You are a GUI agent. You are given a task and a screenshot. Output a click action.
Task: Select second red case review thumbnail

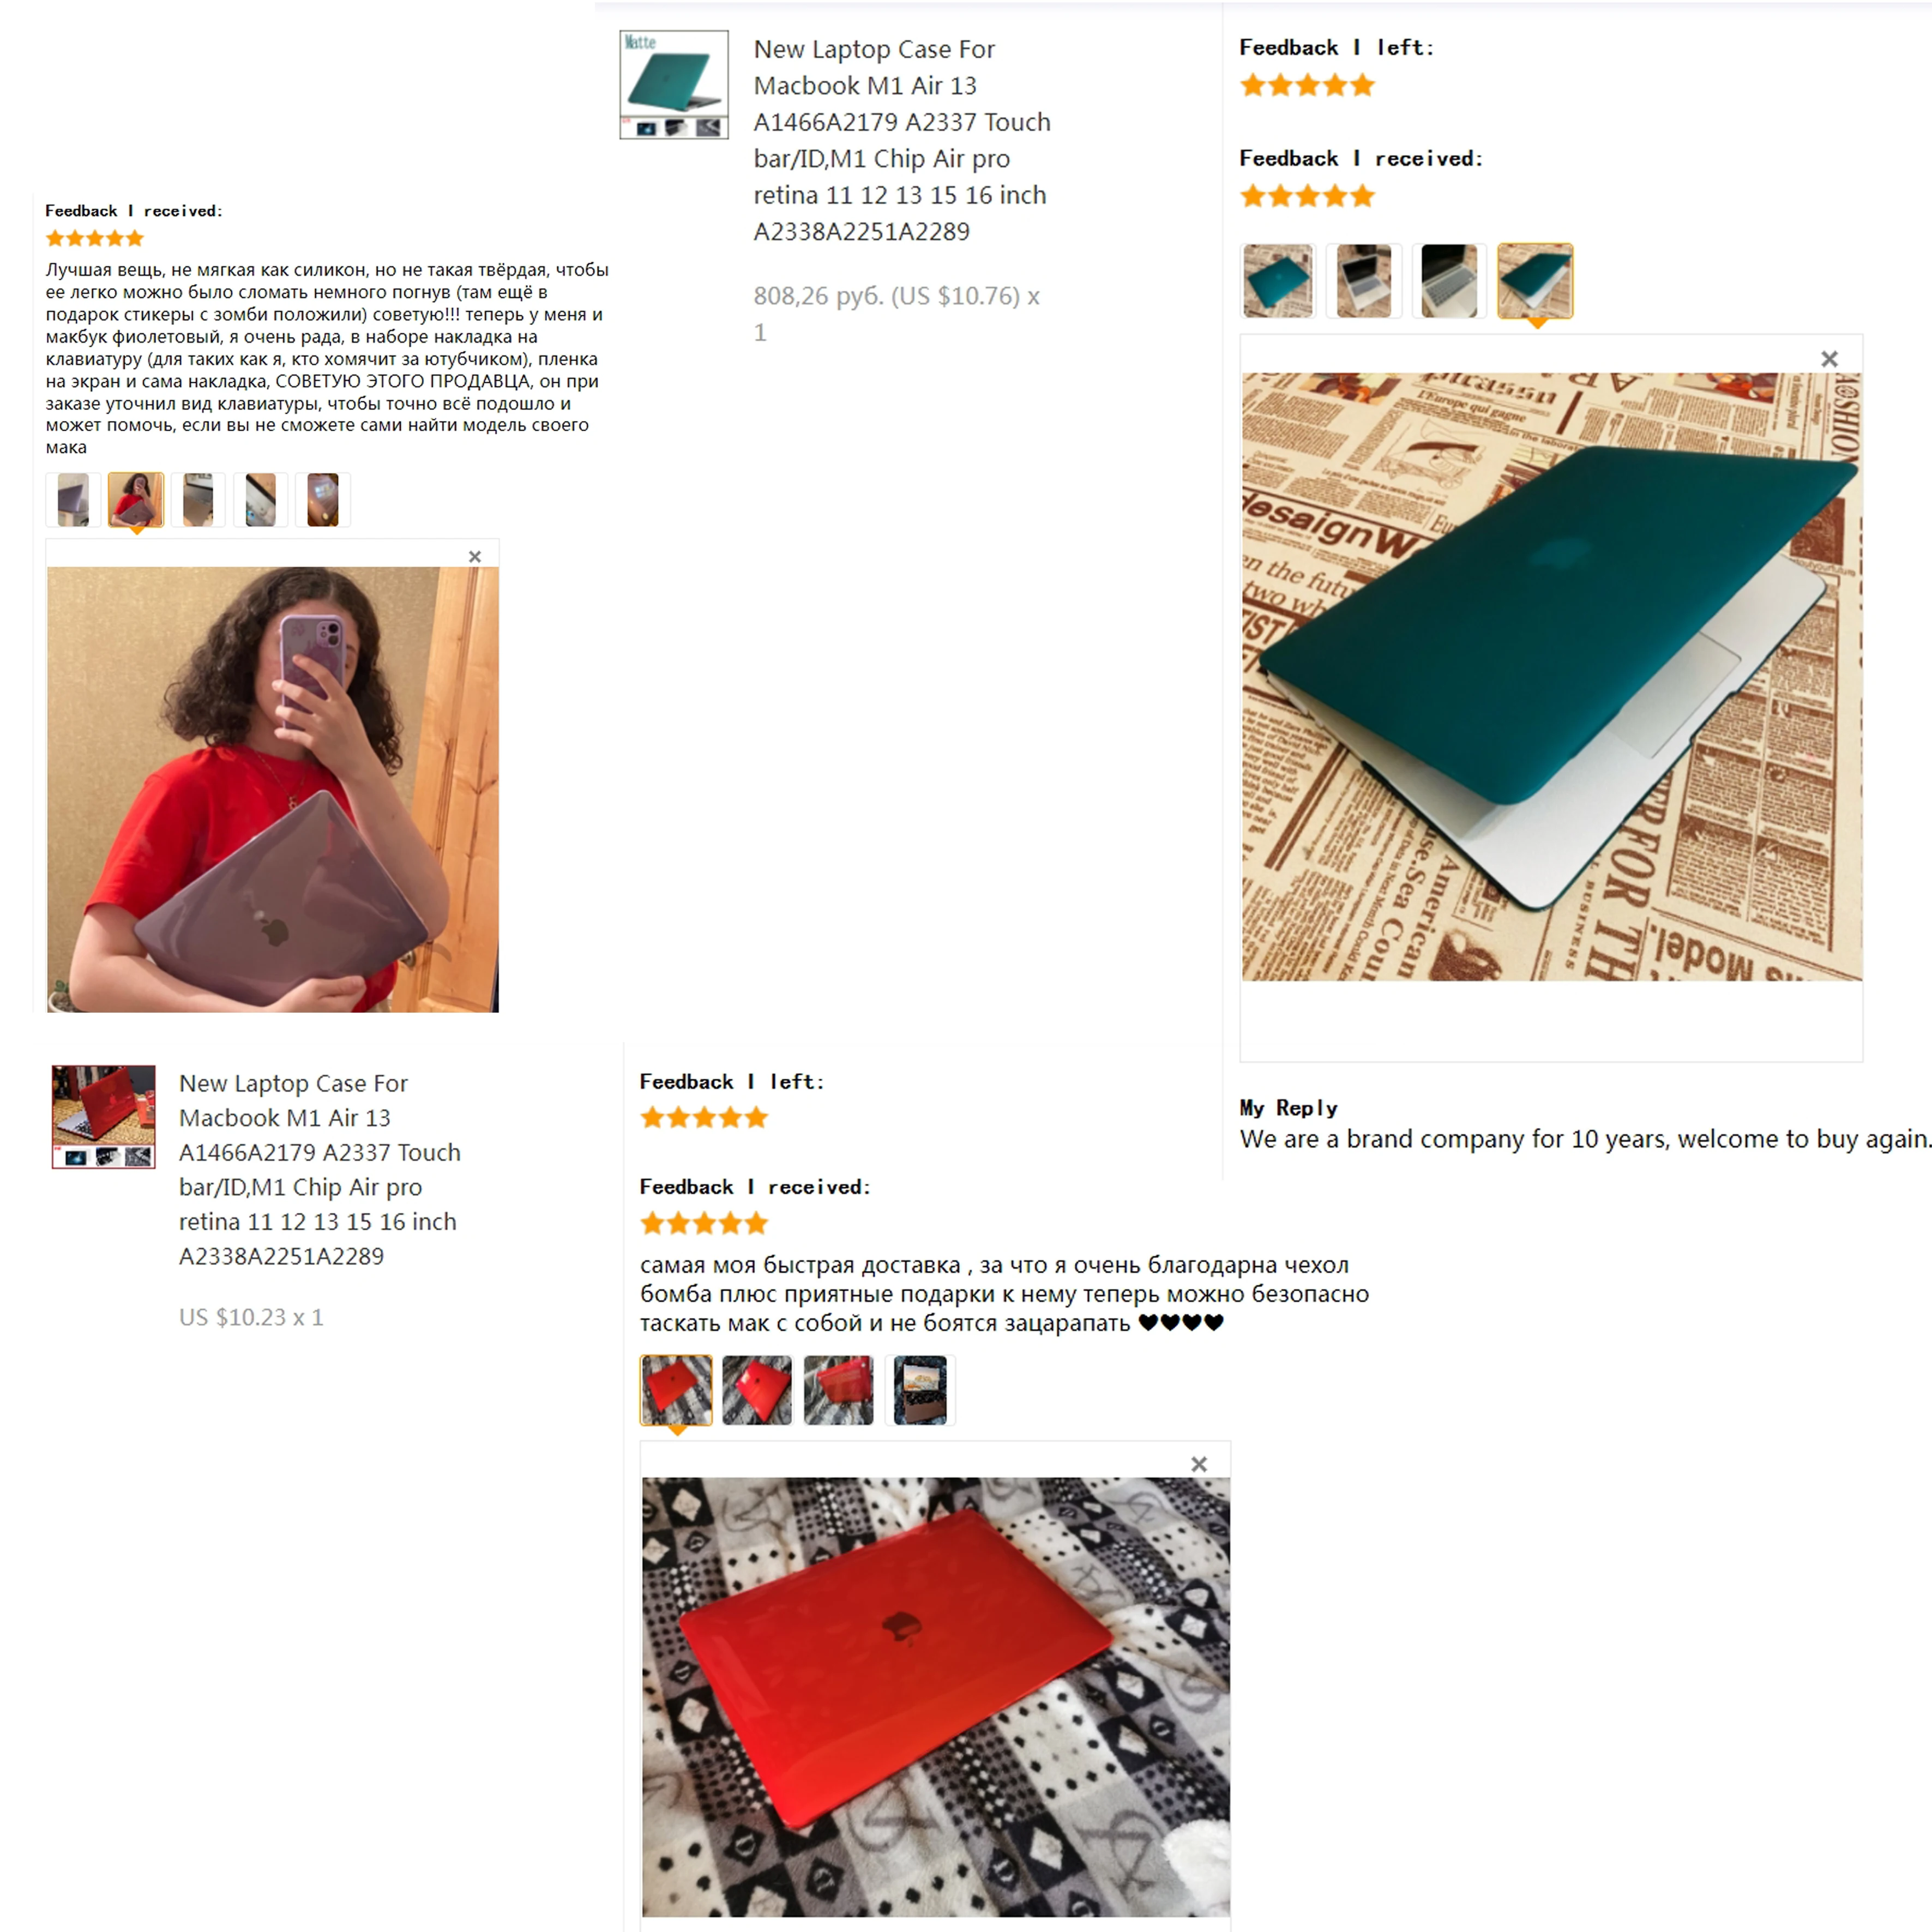pyautogui.click(x=757, y=1390)
